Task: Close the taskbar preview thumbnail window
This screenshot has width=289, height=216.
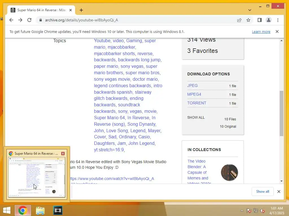Action: 63,153
